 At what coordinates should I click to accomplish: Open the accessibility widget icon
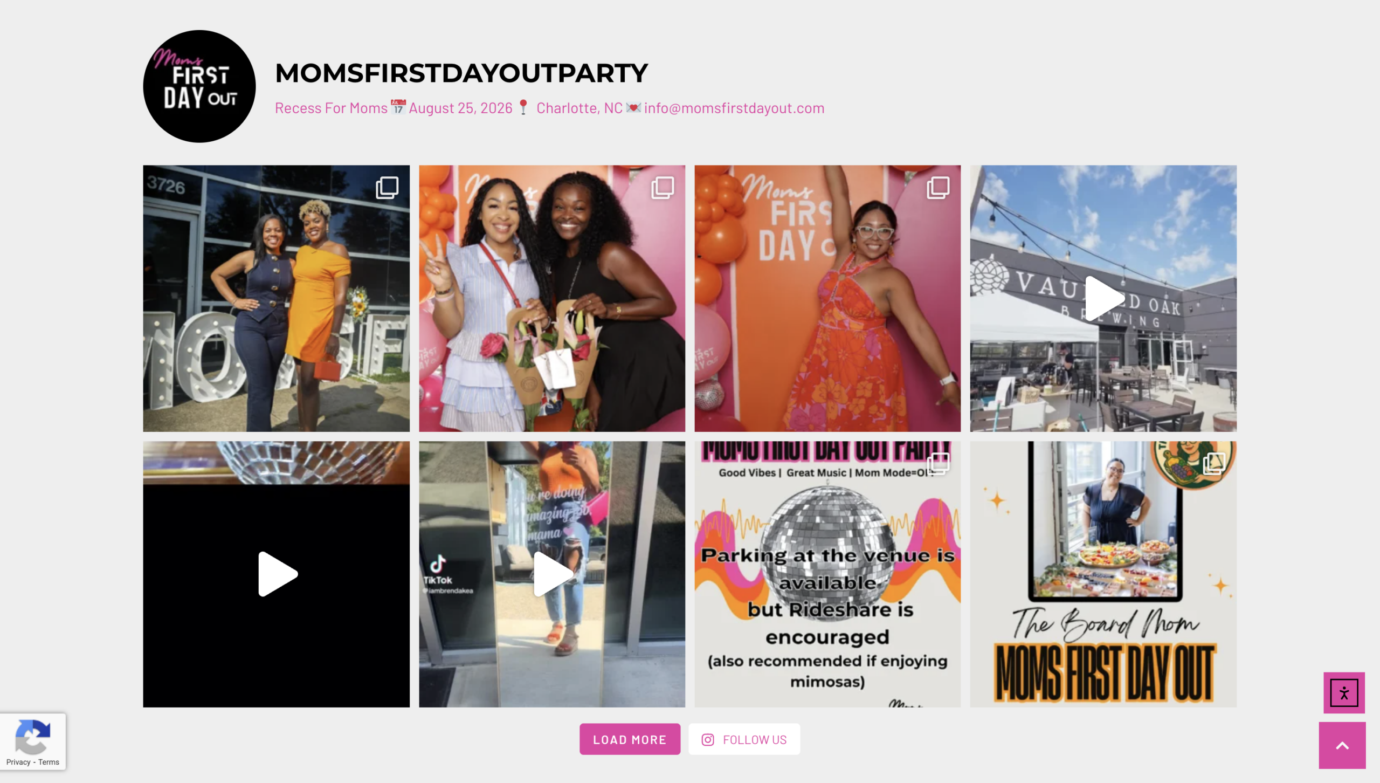click(1344, 692)
